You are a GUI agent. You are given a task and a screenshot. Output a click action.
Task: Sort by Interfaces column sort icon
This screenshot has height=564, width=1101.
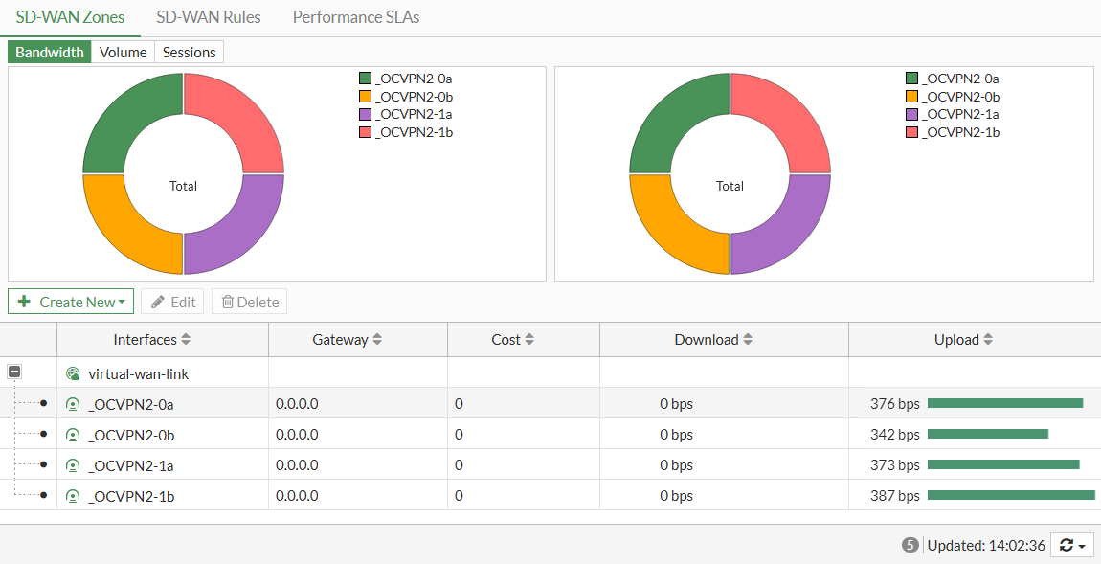186,340
